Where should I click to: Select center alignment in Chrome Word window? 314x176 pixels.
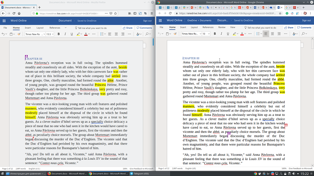(x=272, y=34)
